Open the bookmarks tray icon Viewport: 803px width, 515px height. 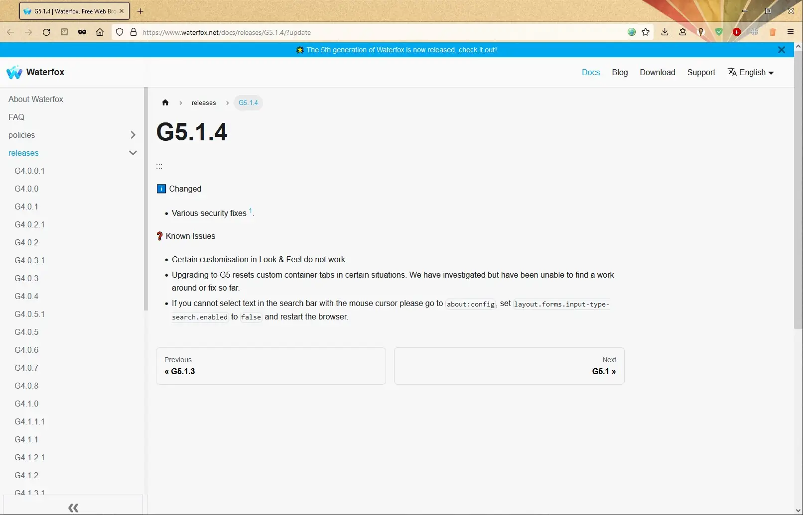point(683,32)
